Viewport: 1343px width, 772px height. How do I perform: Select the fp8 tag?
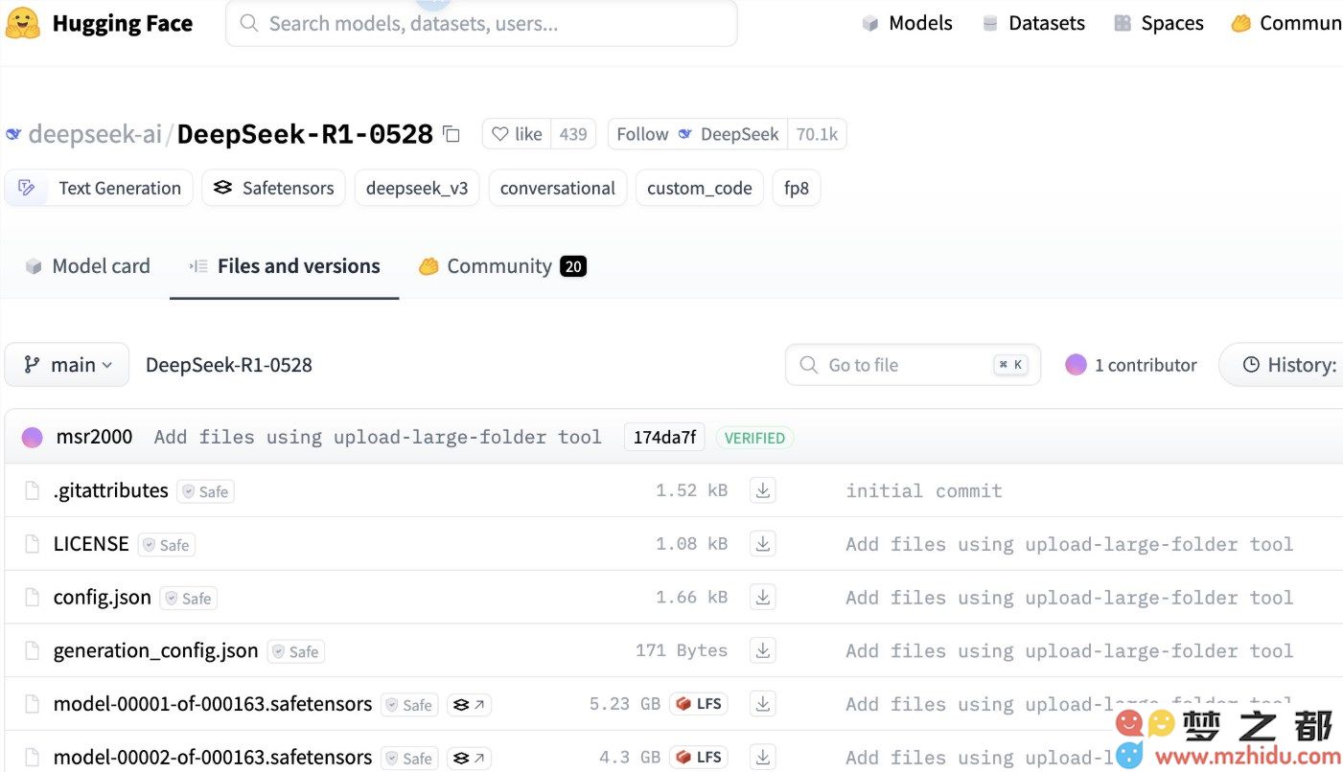797,188
